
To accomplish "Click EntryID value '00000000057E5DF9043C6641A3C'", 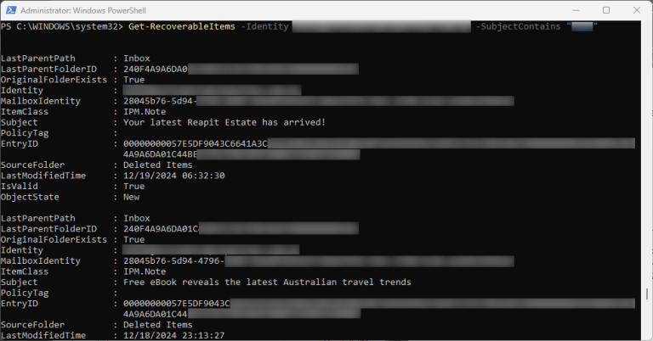I will click(196, 143).
